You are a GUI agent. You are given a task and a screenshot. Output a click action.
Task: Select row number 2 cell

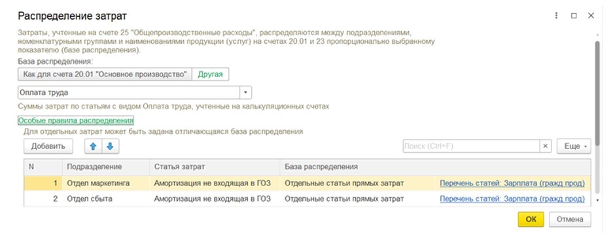pyautogui.click(x=43, y=198)
